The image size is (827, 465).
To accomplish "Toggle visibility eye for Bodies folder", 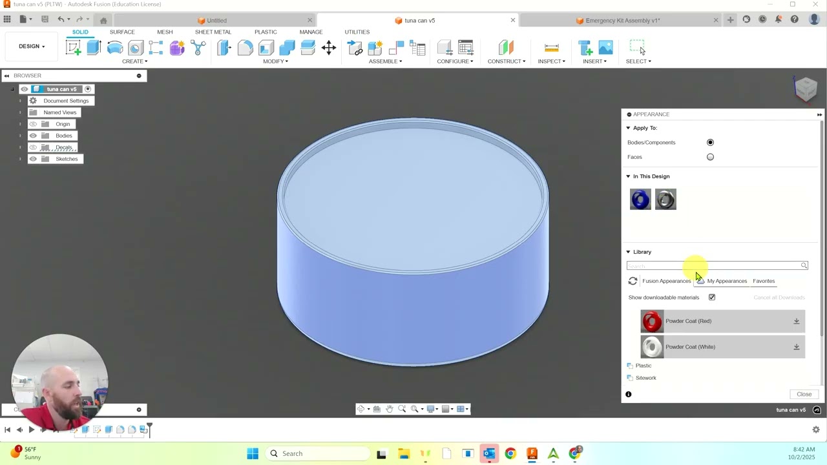I will point(33,136).
